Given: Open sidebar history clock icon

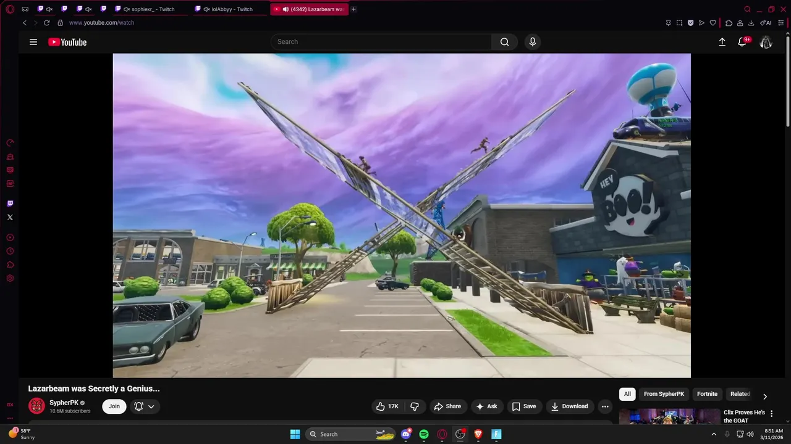Looking at the screenshot, I should click(10, 251).
